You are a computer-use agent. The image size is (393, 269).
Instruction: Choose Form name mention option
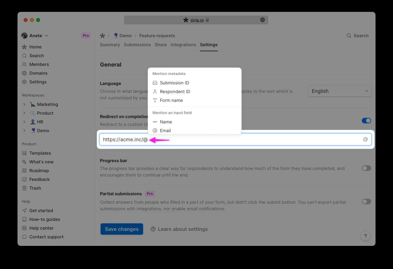(195, 100)
